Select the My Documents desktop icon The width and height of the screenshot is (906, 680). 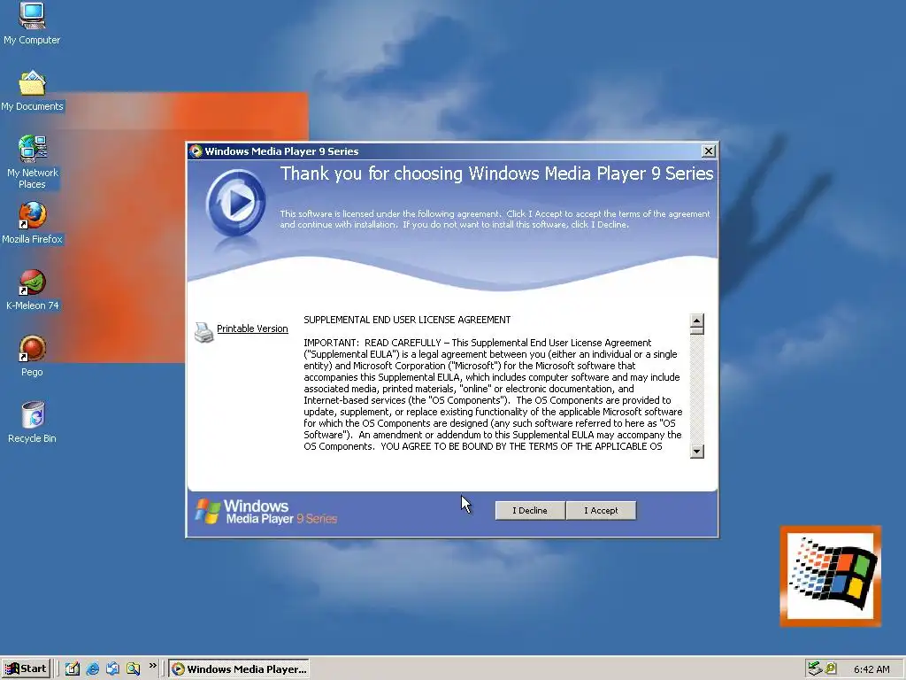tap(32, 91)
